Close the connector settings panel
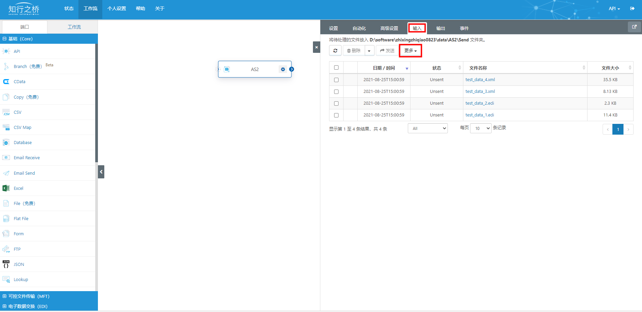The width and height of the screenshot is (642, 312). [x=316, y=47]
